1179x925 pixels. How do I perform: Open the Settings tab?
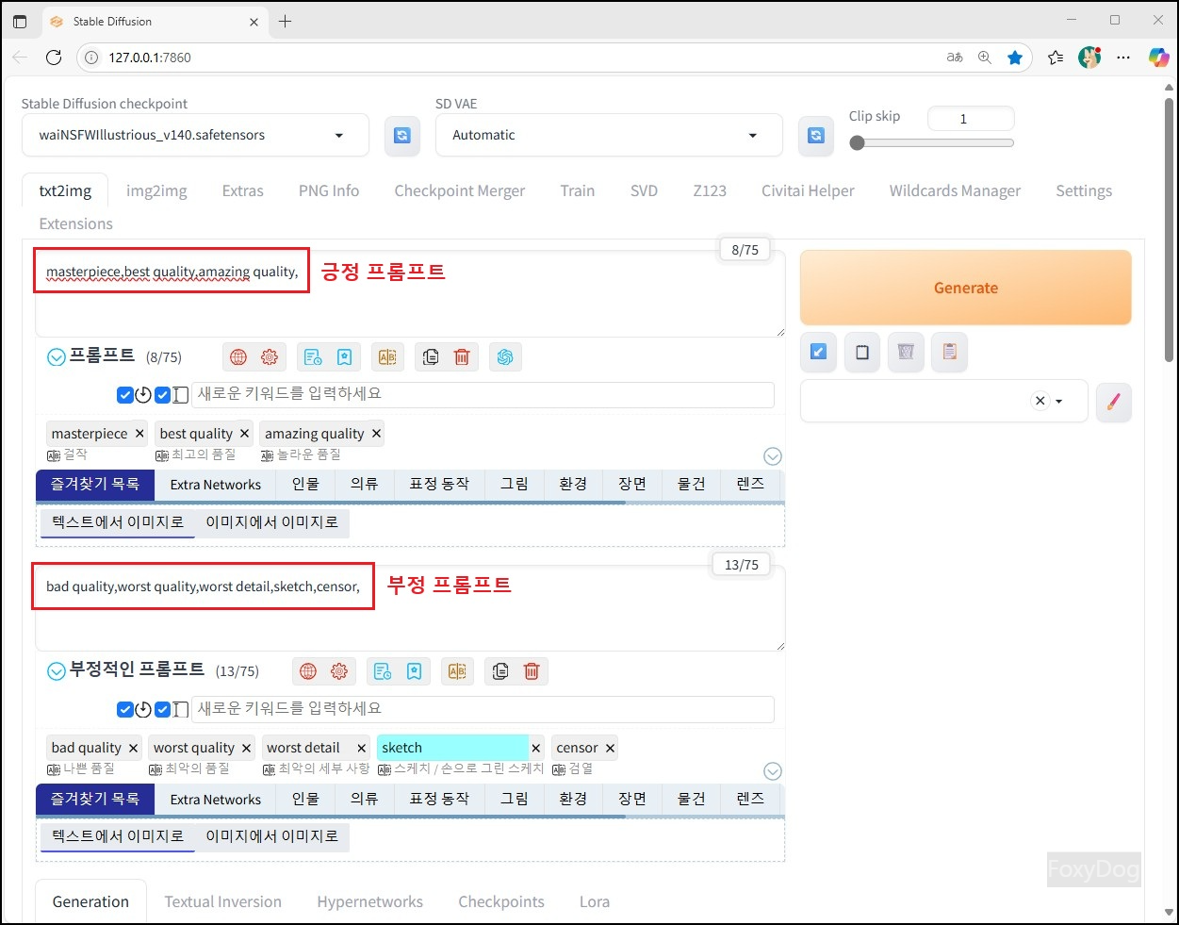point(1084,190)
